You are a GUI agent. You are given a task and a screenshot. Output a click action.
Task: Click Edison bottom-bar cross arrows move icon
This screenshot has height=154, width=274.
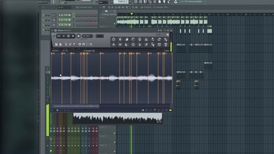57,110
